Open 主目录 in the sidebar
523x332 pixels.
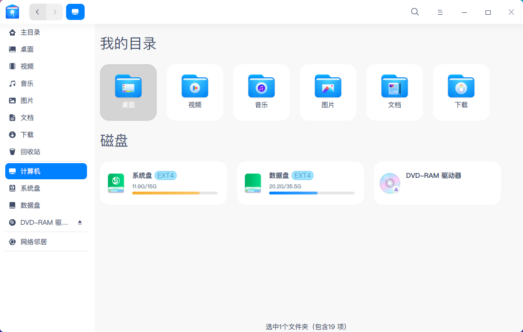tap(46, 32)
